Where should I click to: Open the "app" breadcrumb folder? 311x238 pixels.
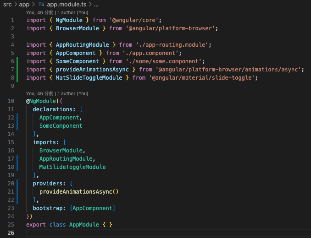click(24, 4)
